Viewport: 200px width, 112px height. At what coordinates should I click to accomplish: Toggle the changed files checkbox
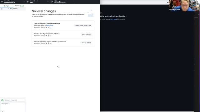click(x=2, y=9)
